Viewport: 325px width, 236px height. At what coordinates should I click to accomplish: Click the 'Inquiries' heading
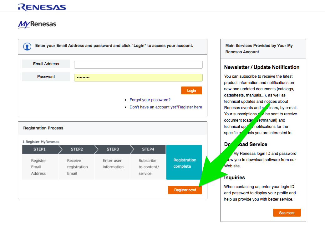235,178
